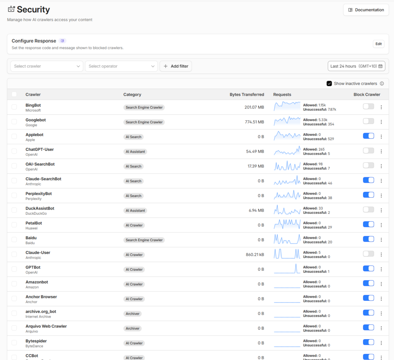Click the robot icon beside Security title

(11, 9)
